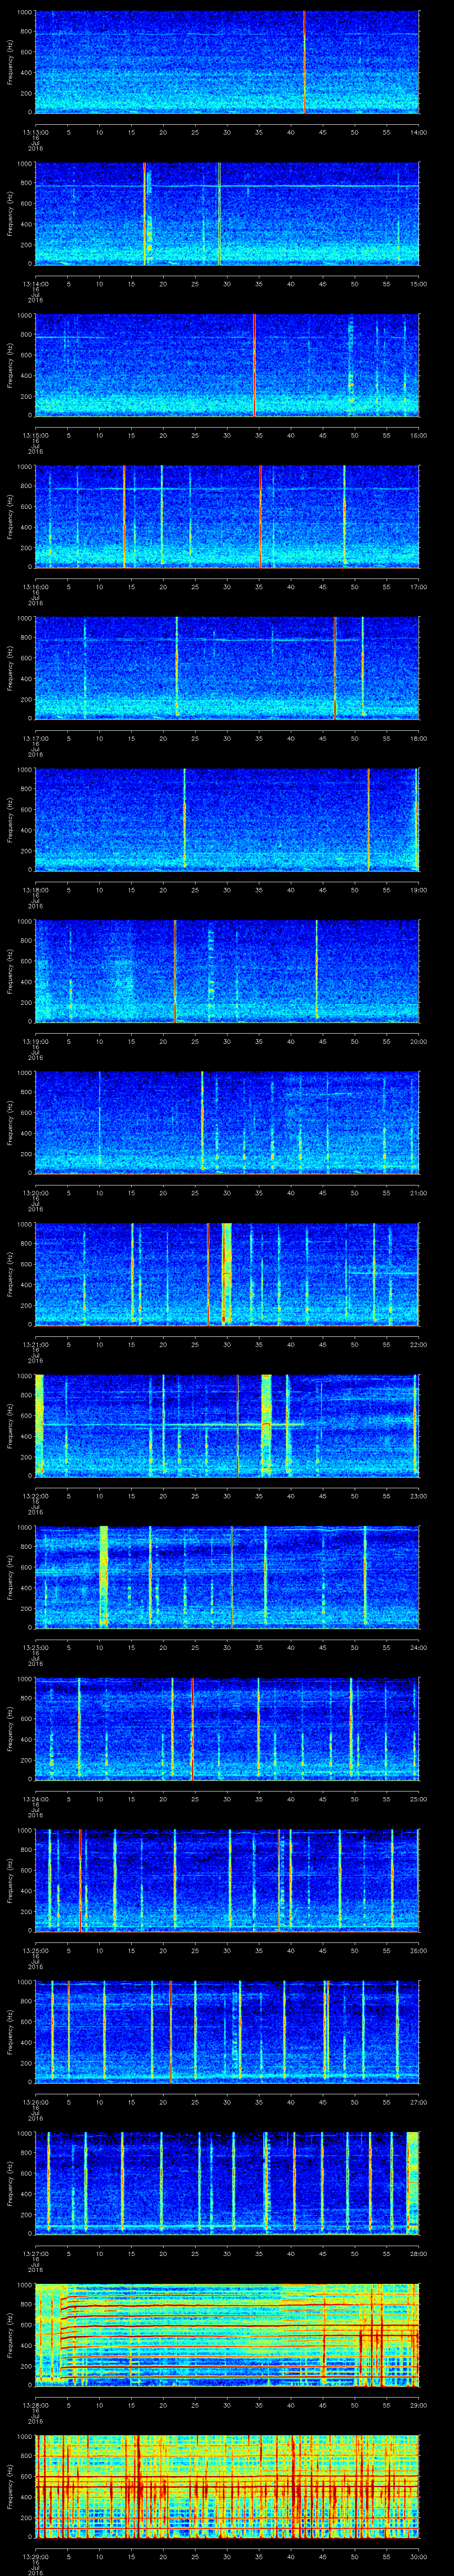Open the harmonic-rich spectrogram beginning at 13:28:00
Image resolution: width=454 pixels, height=2576 pixels.
click(x=227, y=2335)
